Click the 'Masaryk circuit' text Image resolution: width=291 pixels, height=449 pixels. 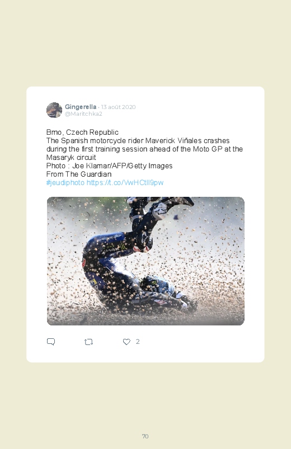[x=71, y=158]
